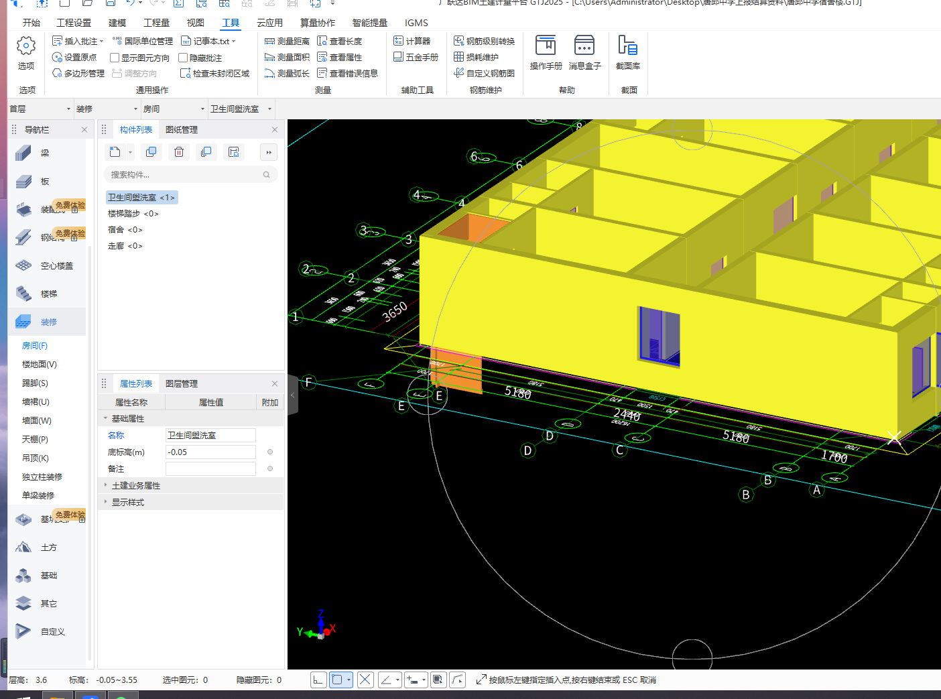Open 插入批注 dropdown arrow
The height and width of the screenshot is (699, 941).
click(102, 41)
